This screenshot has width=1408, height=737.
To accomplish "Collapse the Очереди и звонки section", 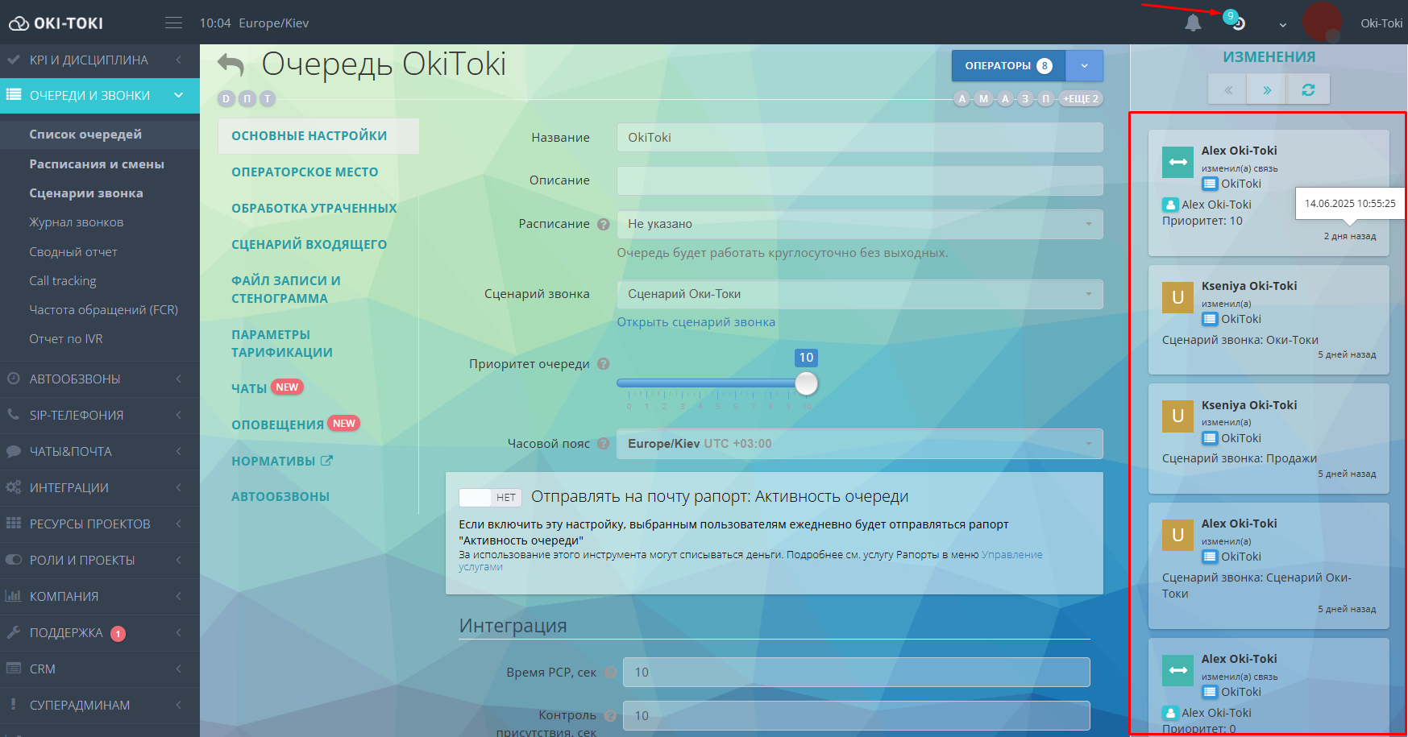I will (100, 96).
